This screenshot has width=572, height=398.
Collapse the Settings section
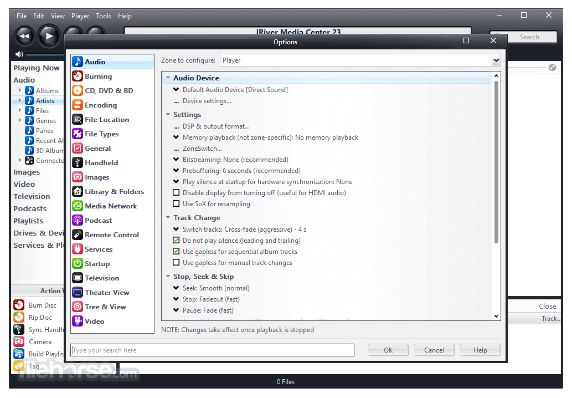(x=168, y=114)
